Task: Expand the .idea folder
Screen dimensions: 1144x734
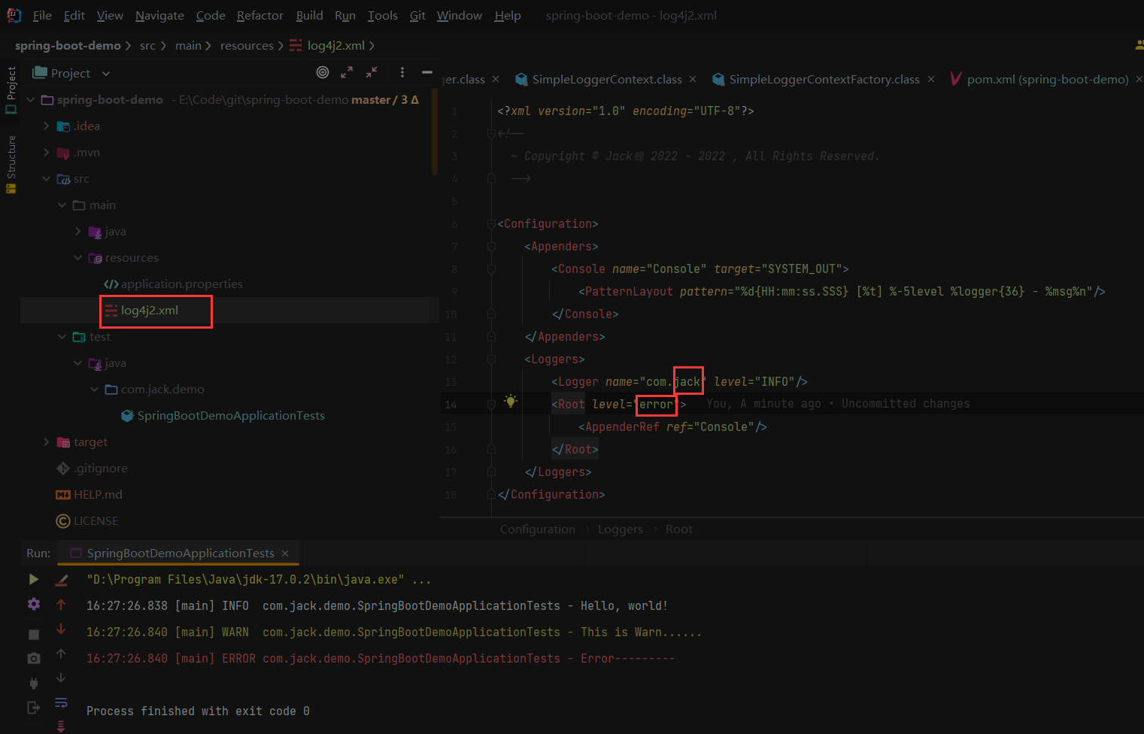Action: (47, 126)
